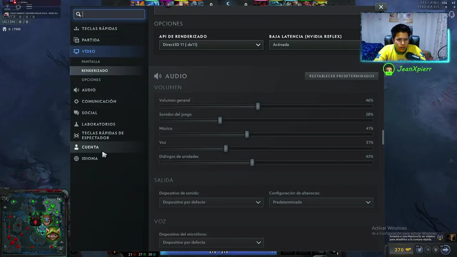The height and width of the screenshot is (257, 457).
Task: Click the 46% Volumen general value
Action: click(x=369, y=100)
